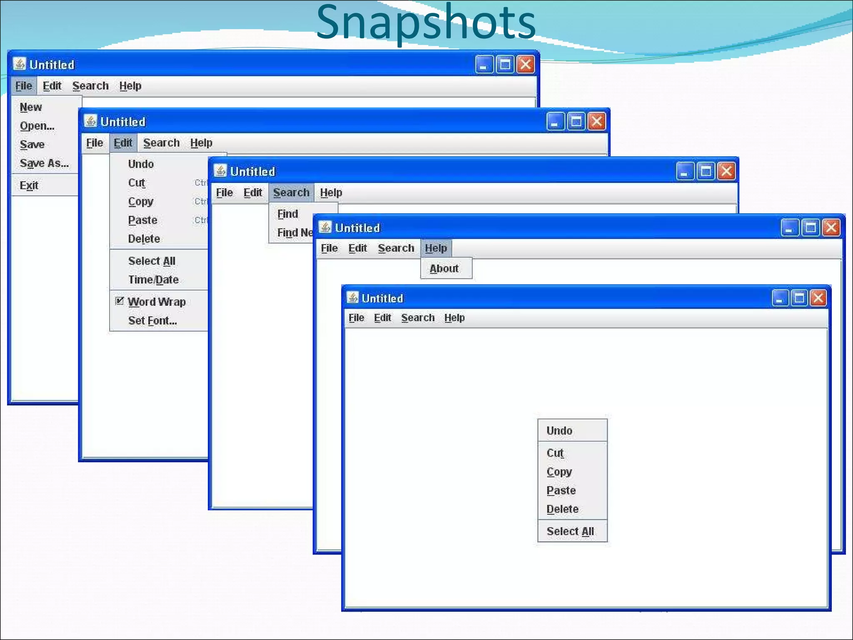
Task: Maximize the window showing the Help menu
Action: coord(811,228)
